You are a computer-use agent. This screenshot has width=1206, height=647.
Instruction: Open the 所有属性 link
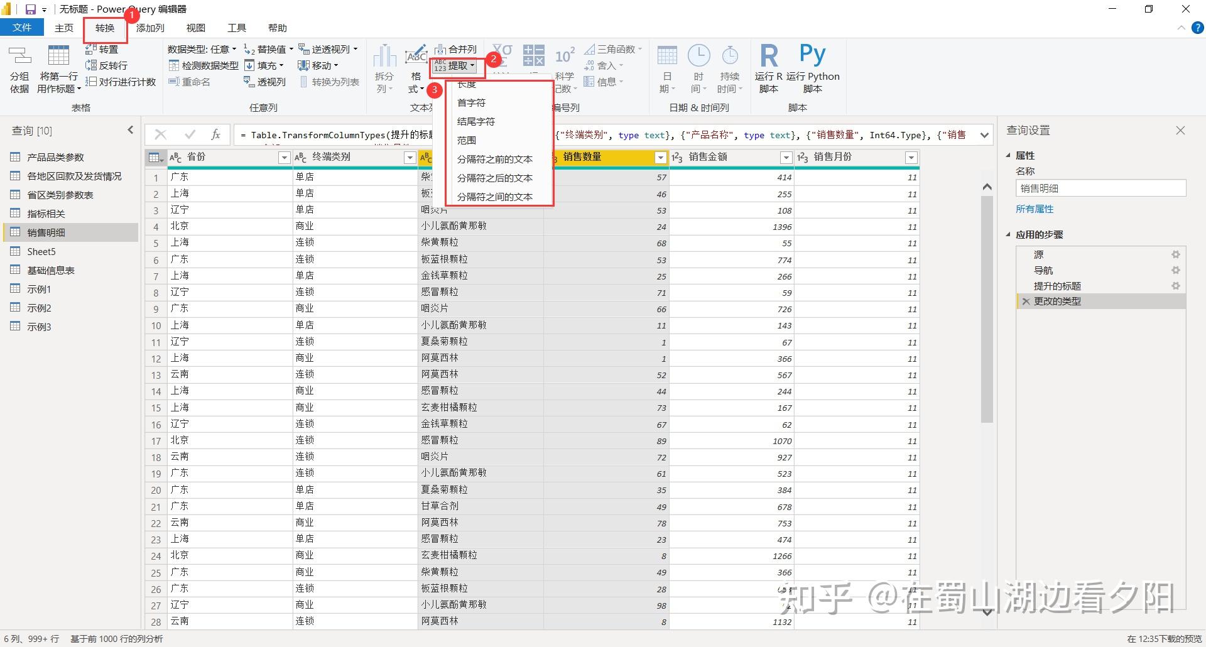pos(1035,209)
